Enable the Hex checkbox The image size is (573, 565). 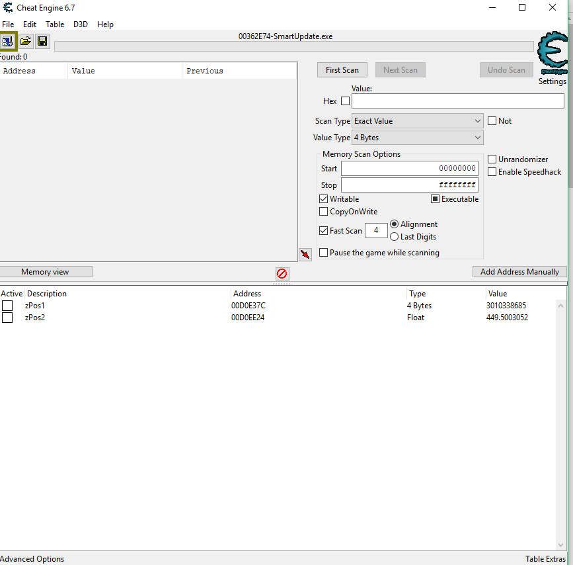[345, 101]
